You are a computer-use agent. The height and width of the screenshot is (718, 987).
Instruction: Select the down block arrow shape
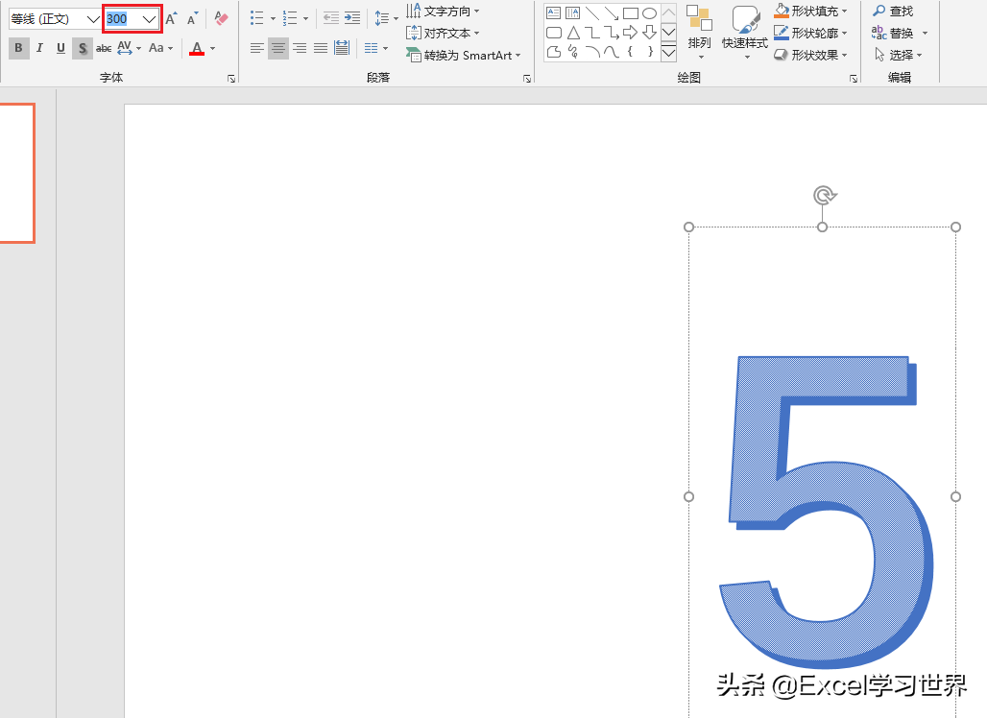(650, 33)
